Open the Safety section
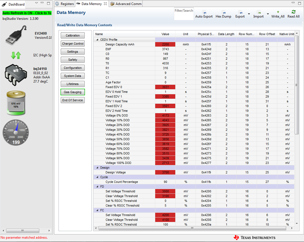 click(x=73, y=60)
